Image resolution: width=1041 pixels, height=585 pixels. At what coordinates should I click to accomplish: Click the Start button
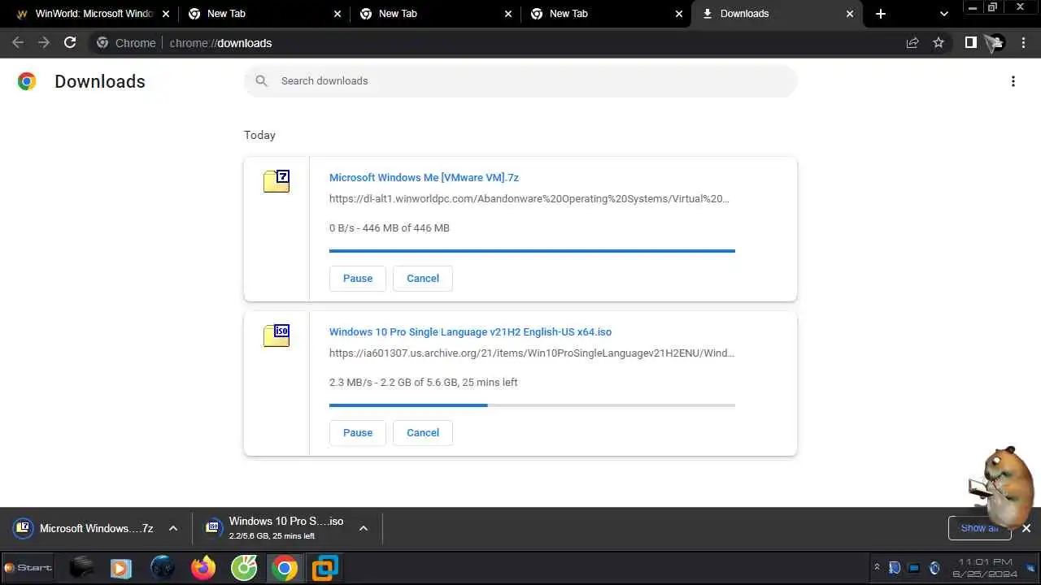point(28,567)
